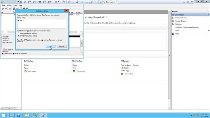Switch to the 411Server2 tab
The image size is (210, 118).
[110, 2]
